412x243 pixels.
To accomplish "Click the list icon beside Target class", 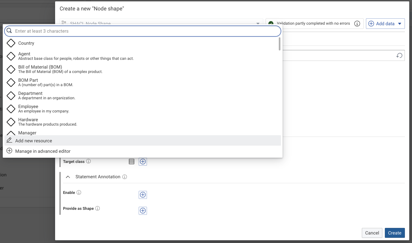I will coord(132,162).
